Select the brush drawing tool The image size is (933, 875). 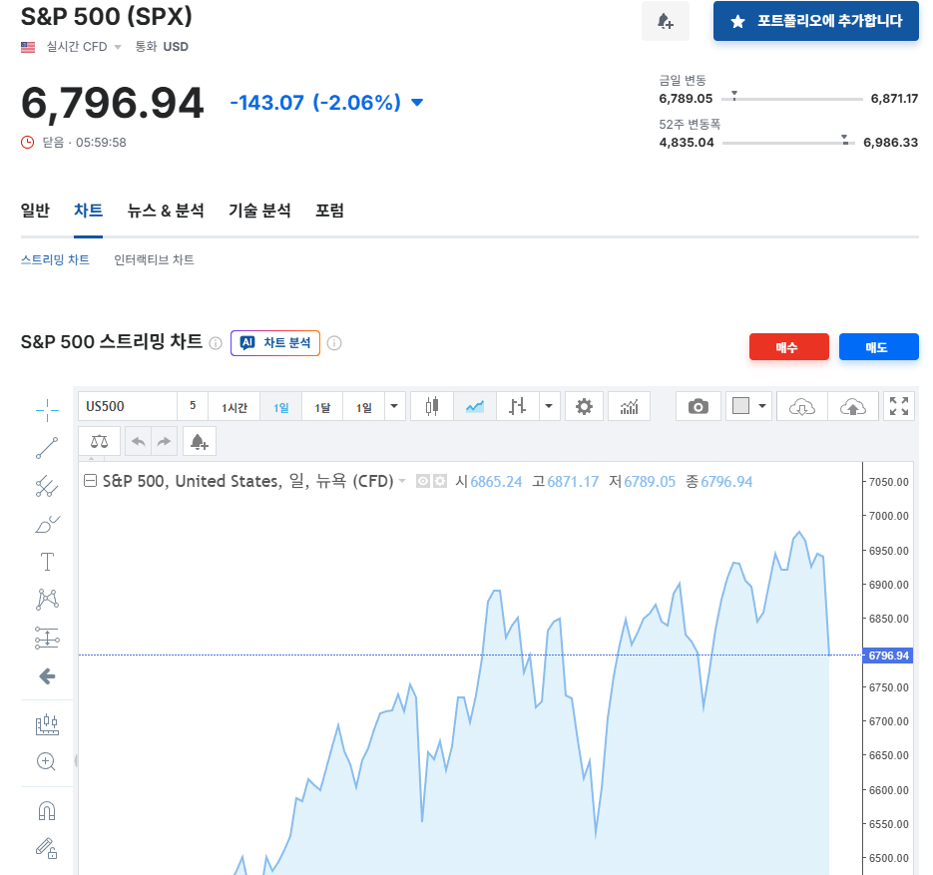click(x=47, y=524)
